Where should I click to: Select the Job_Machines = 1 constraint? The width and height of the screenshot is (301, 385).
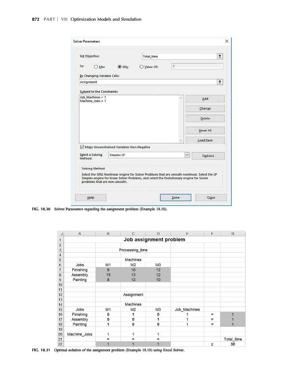click(92, 97)
